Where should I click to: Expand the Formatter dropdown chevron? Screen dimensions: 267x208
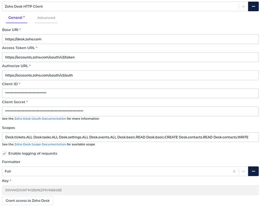[x=243, y=171]
